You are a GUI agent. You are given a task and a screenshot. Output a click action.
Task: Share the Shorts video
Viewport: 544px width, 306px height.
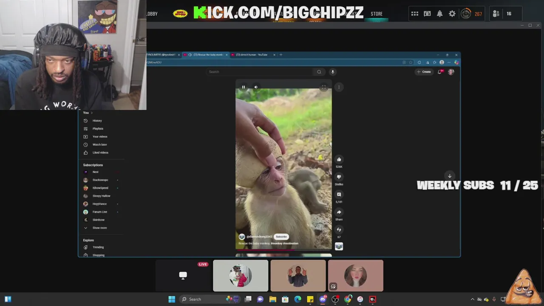339,212
